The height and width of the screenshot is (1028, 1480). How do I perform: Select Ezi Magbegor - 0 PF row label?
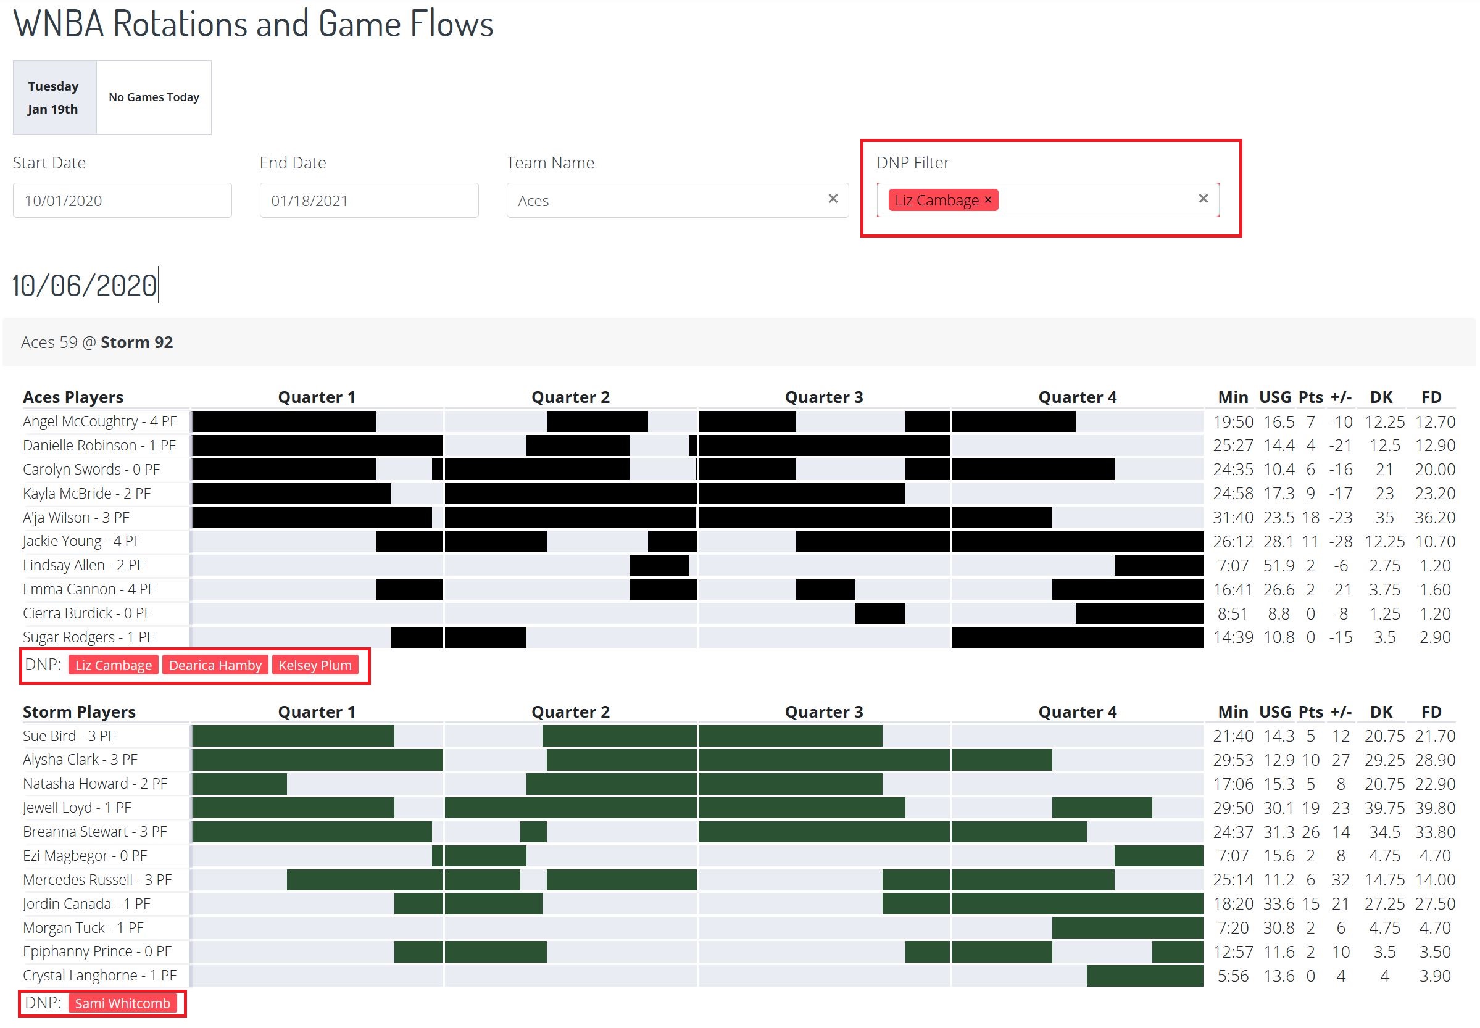coord(85,855)
